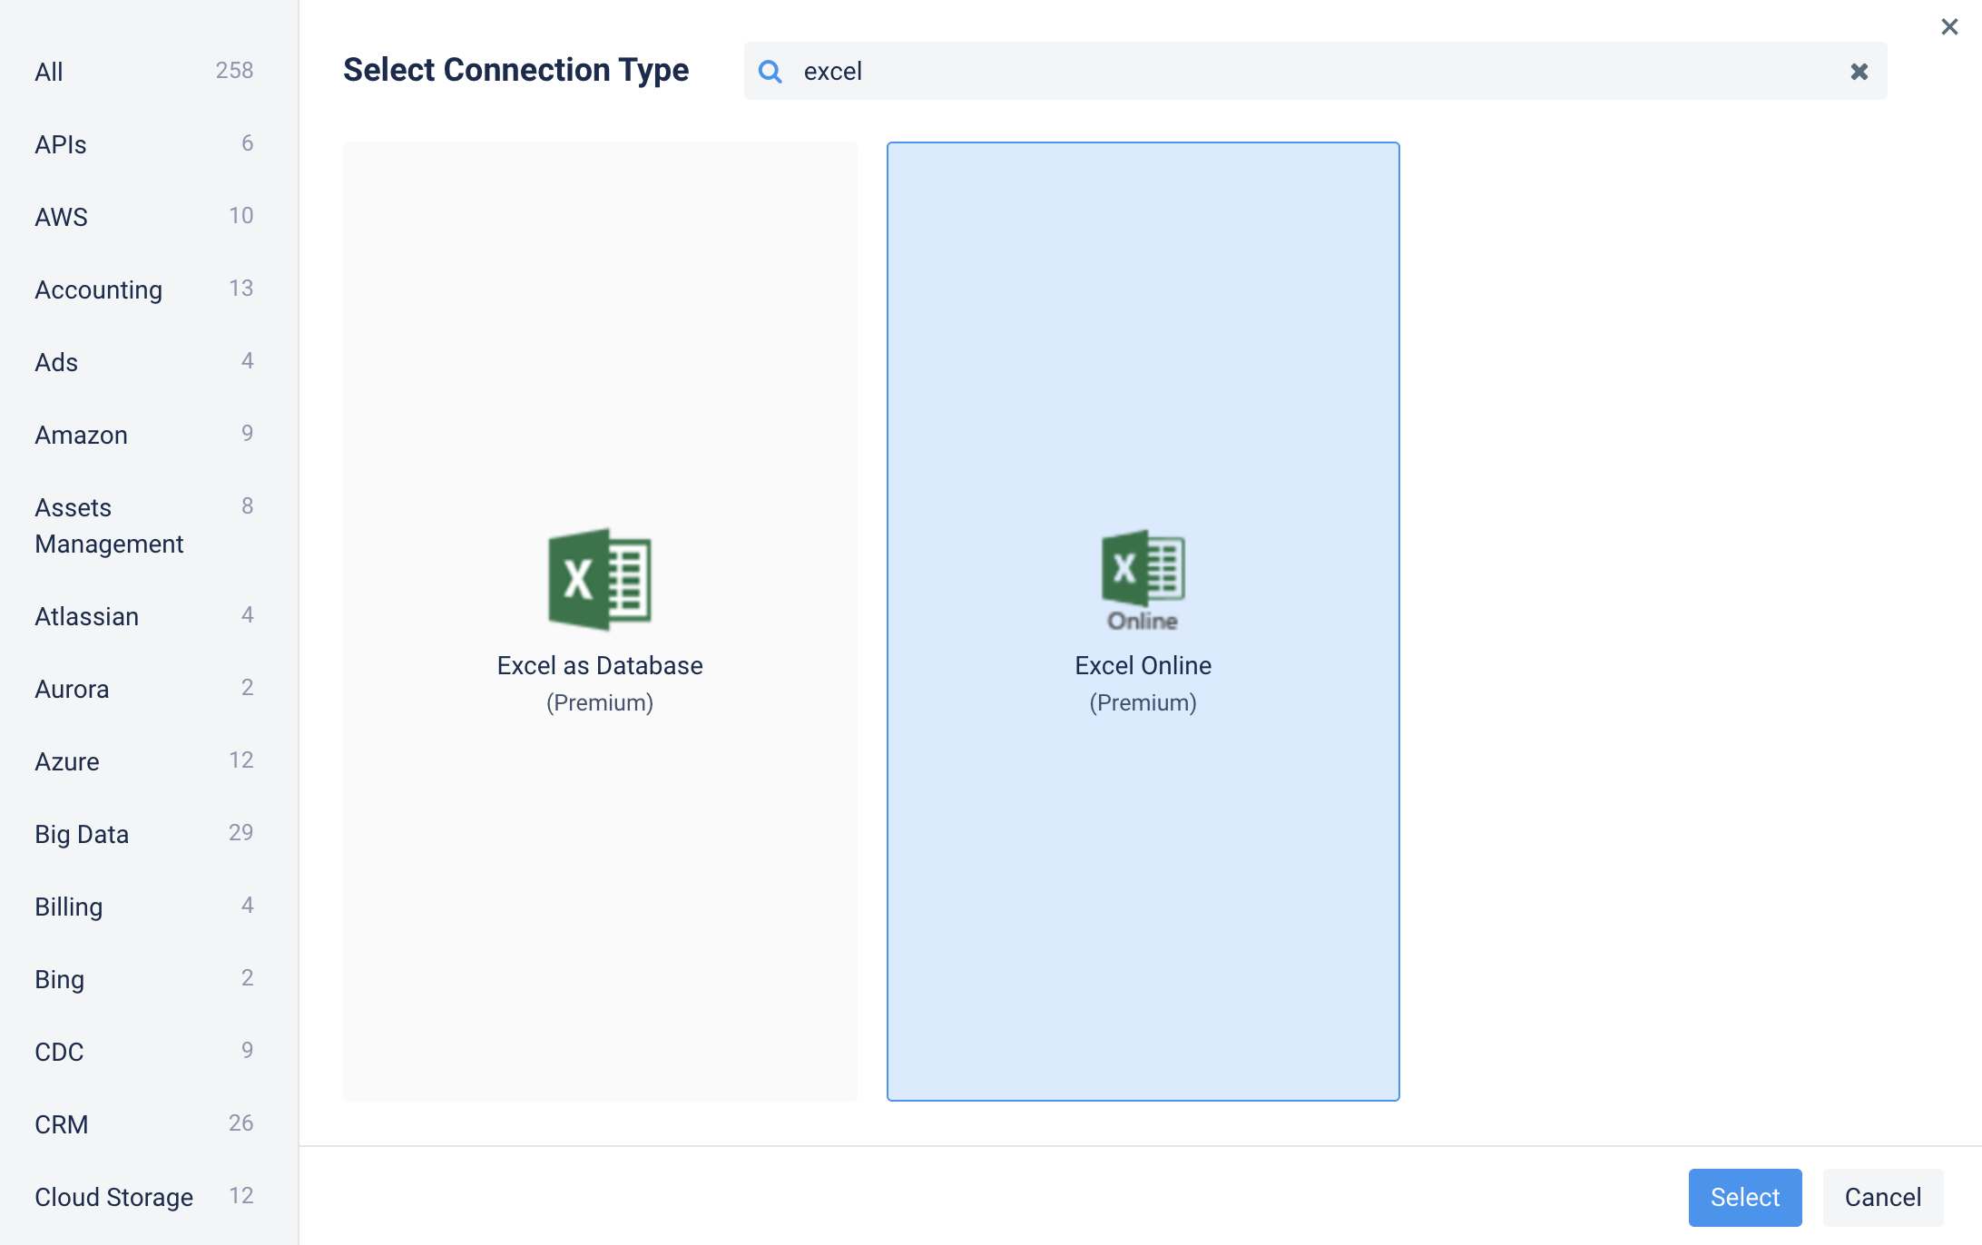Clear the search field text
The image size is (1982, 1245).
1859,71
